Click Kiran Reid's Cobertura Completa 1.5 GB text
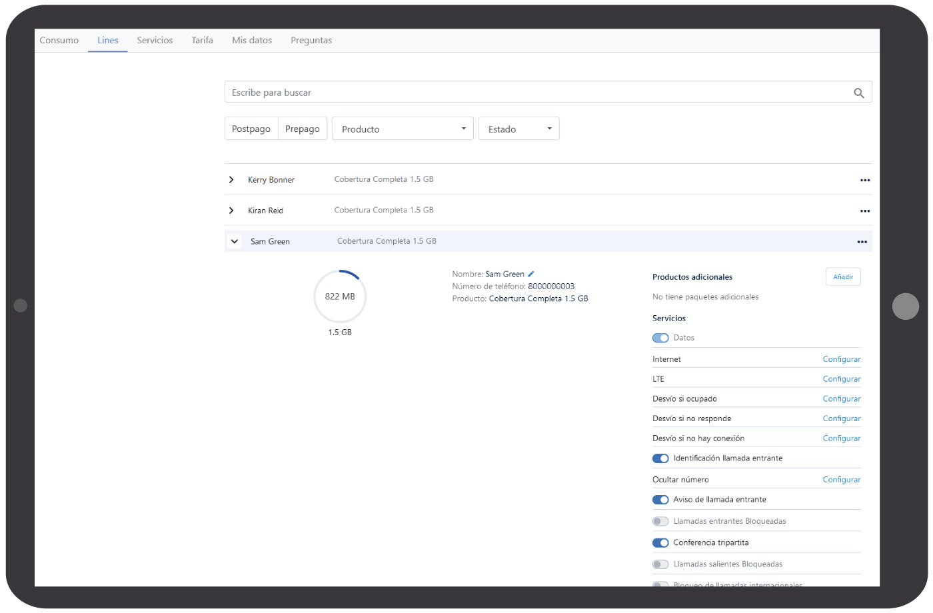The height and width of the screenshot is (613, 933). point(384,210)
